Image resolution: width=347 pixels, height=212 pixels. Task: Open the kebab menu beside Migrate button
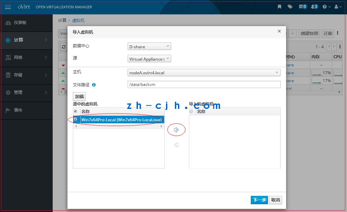(337, 33)
